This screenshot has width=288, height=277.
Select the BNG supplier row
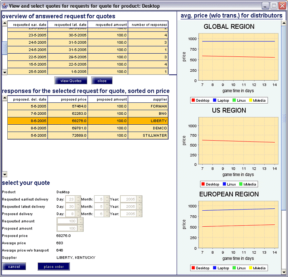tap(88, 114)
